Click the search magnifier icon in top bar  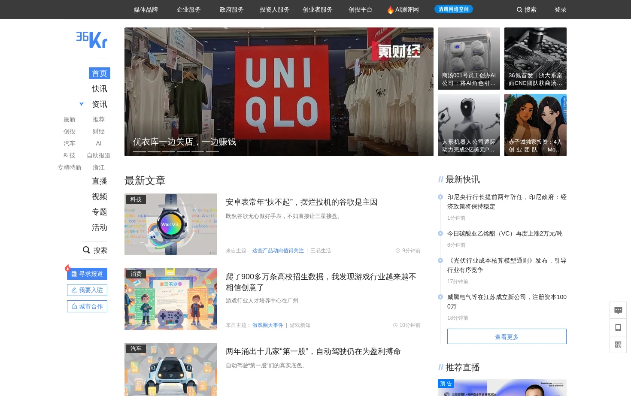(x=519, y=9)
